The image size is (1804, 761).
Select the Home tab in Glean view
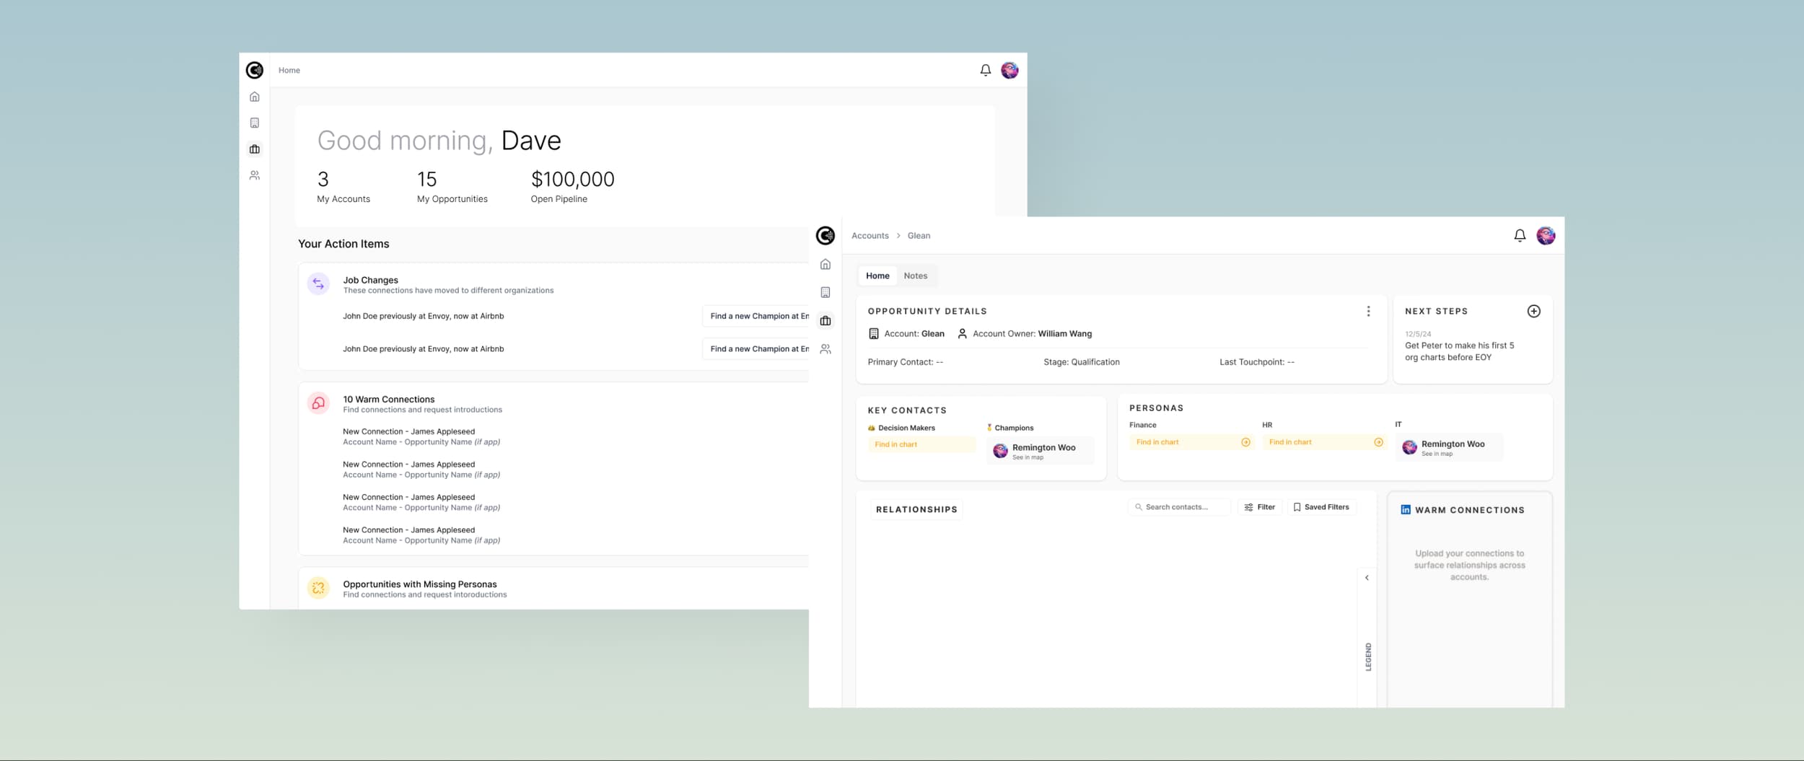(877, 276)
